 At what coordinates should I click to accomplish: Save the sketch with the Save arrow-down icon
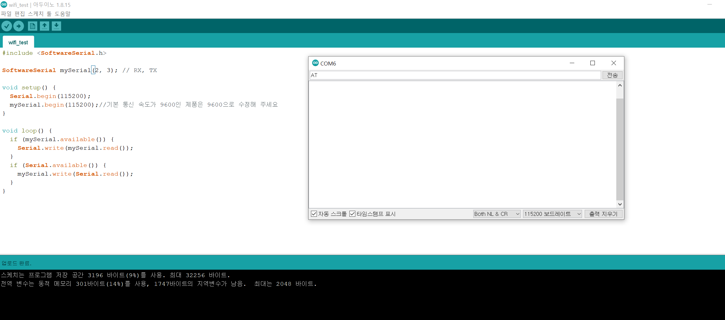point(56,26)
